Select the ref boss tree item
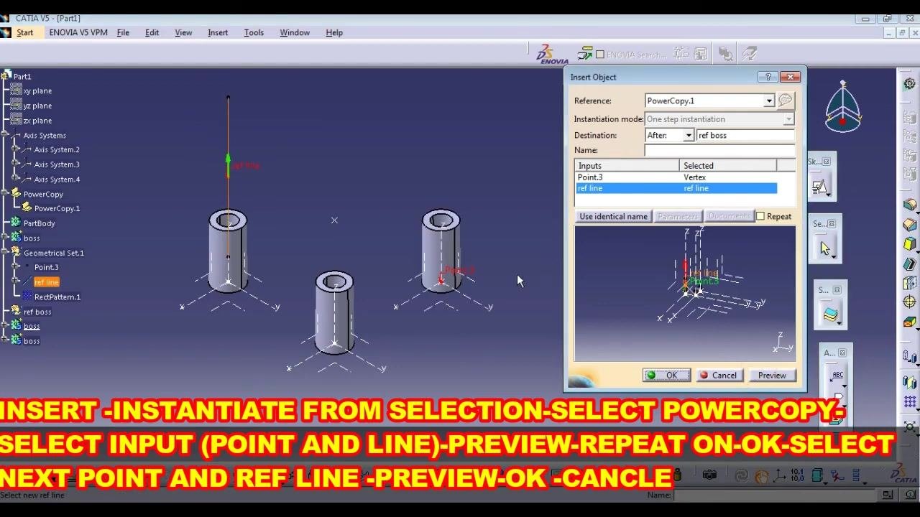Screen dimensions: 920x517 coord(37,312)
